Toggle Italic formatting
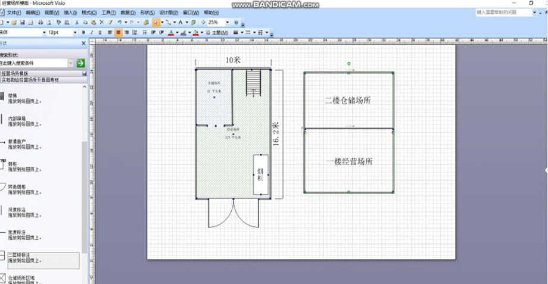Image resolution: width=548 pixels, height=284 pixels. 92,33
